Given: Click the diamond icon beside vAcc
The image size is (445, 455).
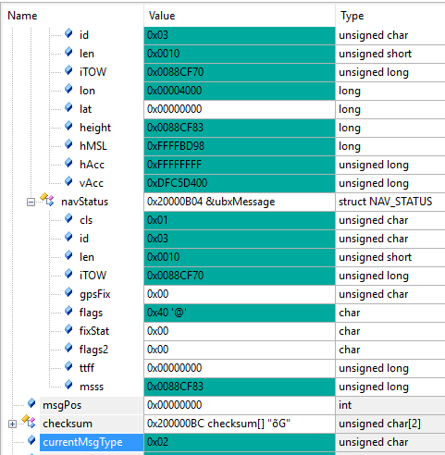Looking at the screenshot, I should coord(68,180).
